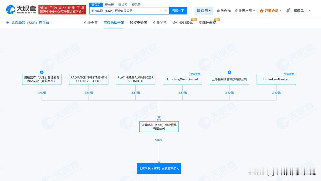Click 未披露 under HinterLandLimited node
Screen dimensions: 321x181
276,93
